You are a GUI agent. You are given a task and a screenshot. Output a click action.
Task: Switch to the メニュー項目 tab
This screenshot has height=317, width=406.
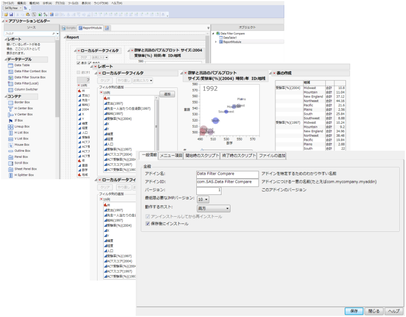[171, 156]
